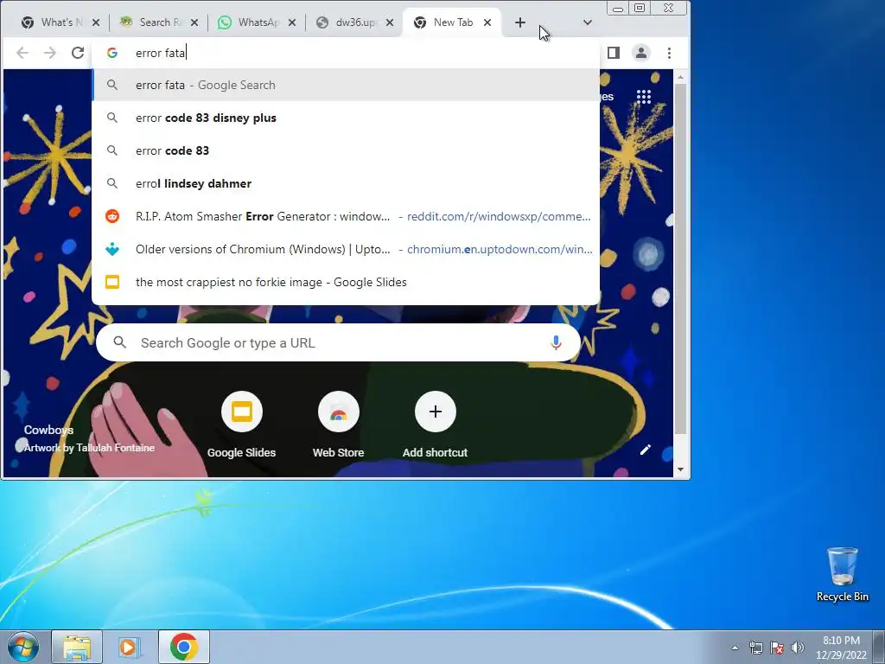
Task: Click the taskbar clock 8:10 PM
Action: click(841, 648)
